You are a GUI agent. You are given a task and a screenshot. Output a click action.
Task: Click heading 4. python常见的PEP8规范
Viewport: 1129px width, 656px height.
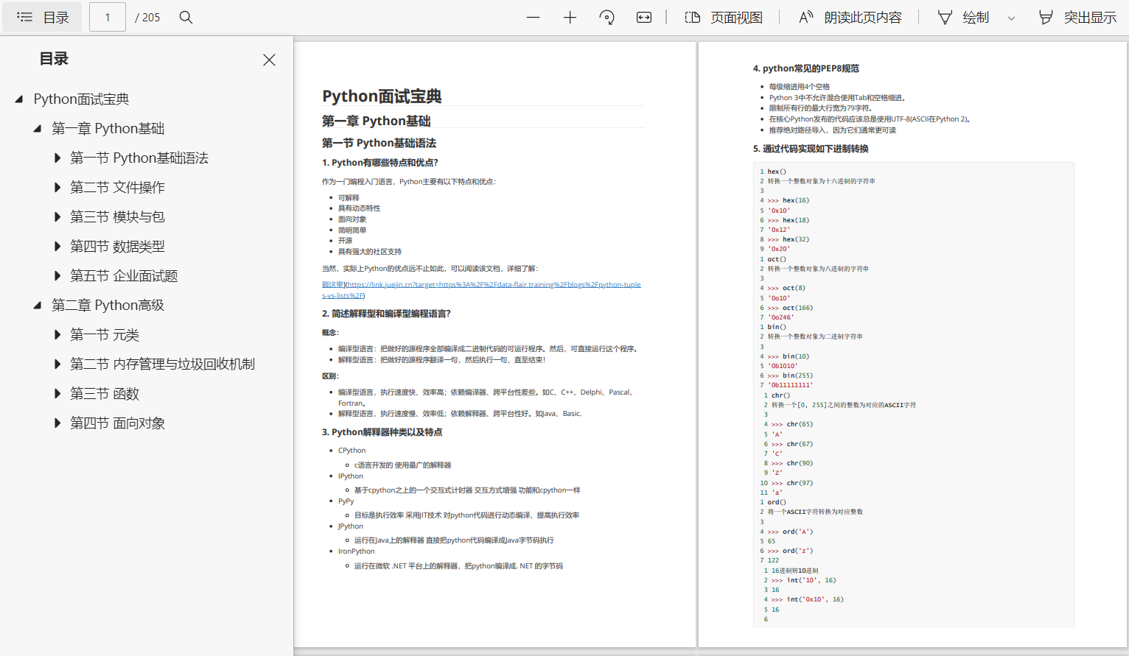click(805, 68)
